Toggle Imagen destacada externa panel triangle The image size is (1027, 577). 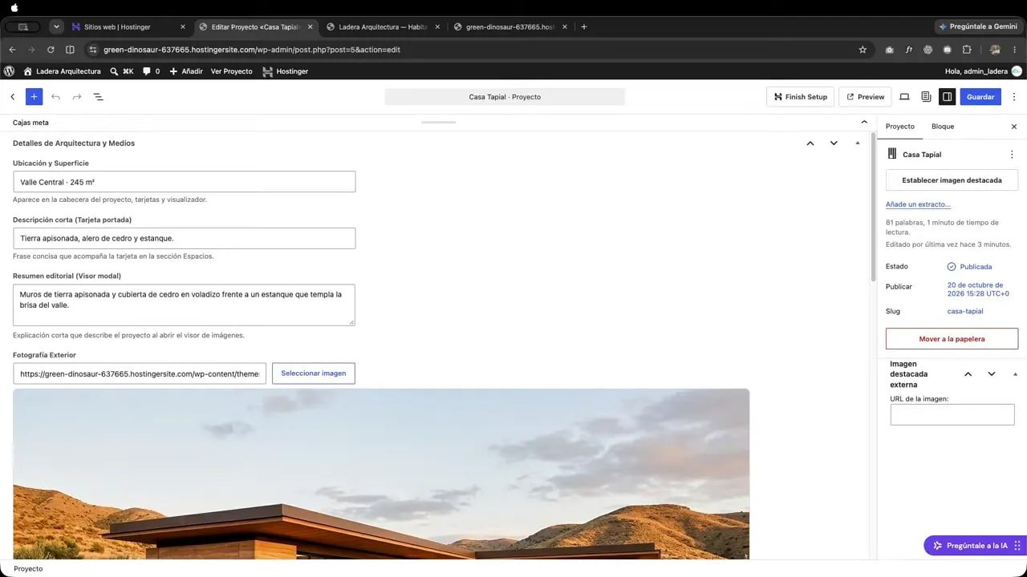[1015, 374]
